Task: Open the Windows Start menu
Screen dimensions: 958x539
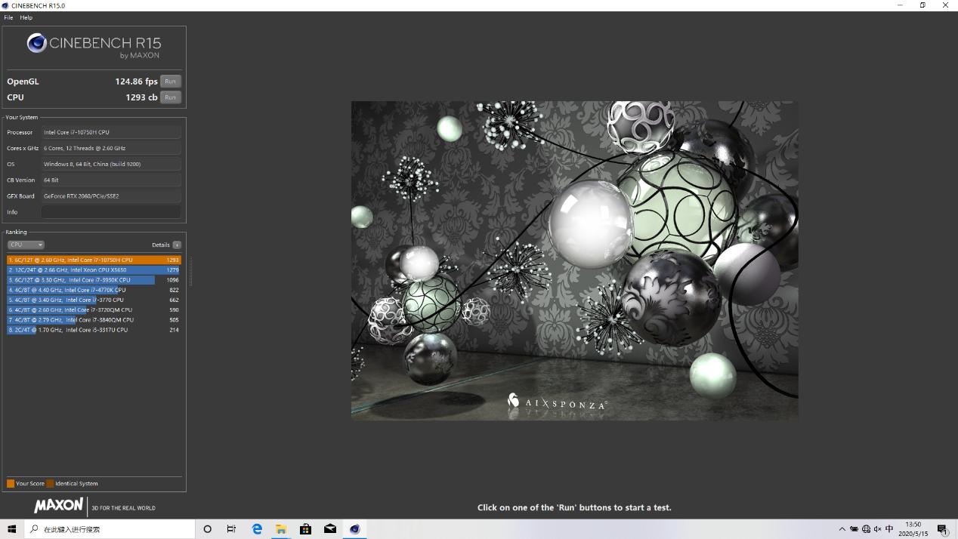Action: pos(11,529)
